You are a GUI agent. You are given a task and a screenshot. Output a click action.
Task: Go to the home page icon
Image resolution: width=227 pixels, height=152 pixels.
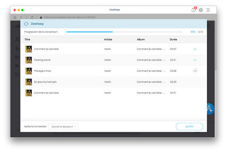(x=15, y=17)
